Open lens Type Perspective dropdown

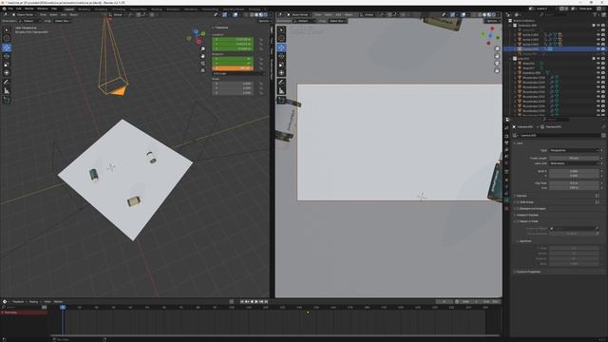[x=574, y=150]
